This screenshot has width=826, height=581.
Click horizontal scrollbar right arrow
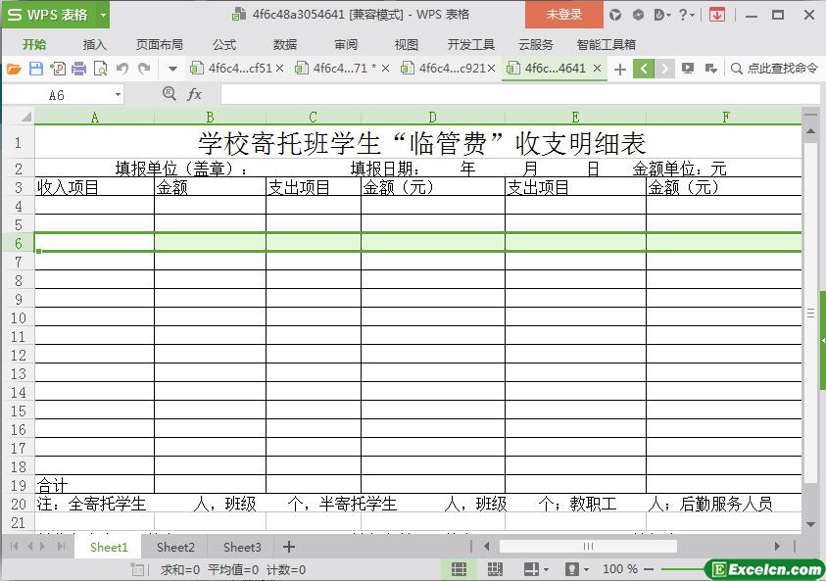point(777,547)
